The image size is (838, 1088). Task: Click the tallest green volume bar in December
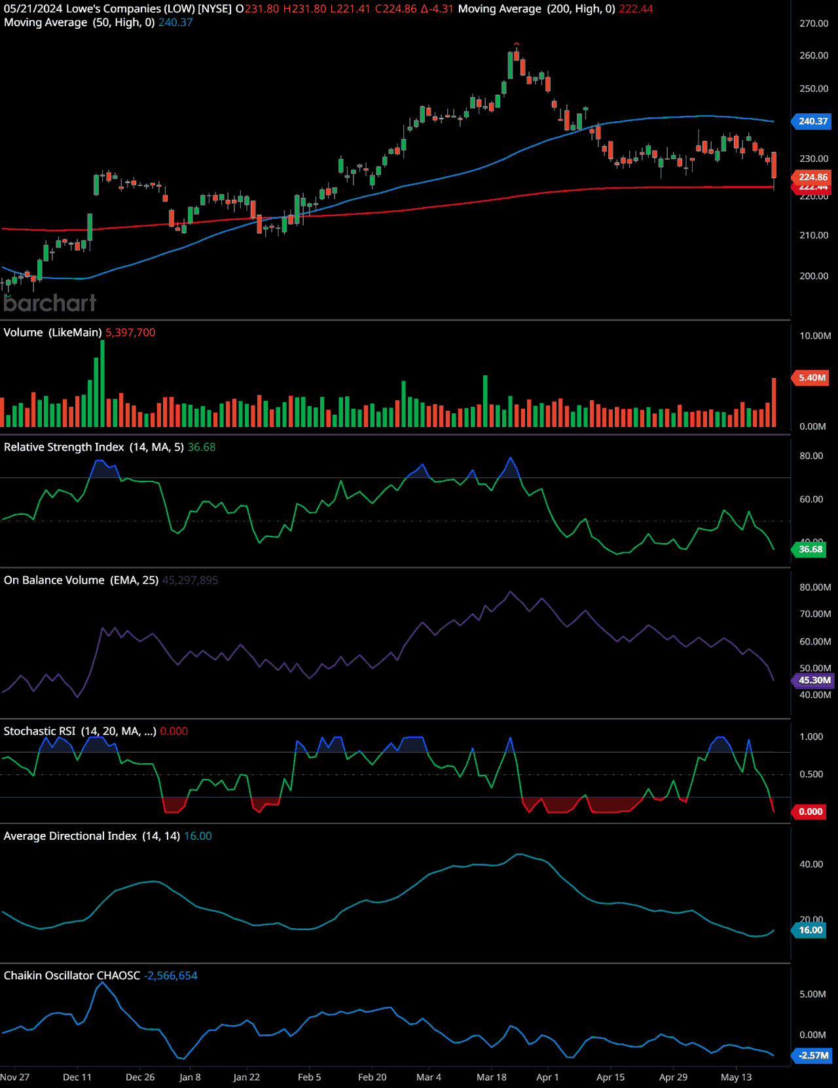(x=102, y=384)
